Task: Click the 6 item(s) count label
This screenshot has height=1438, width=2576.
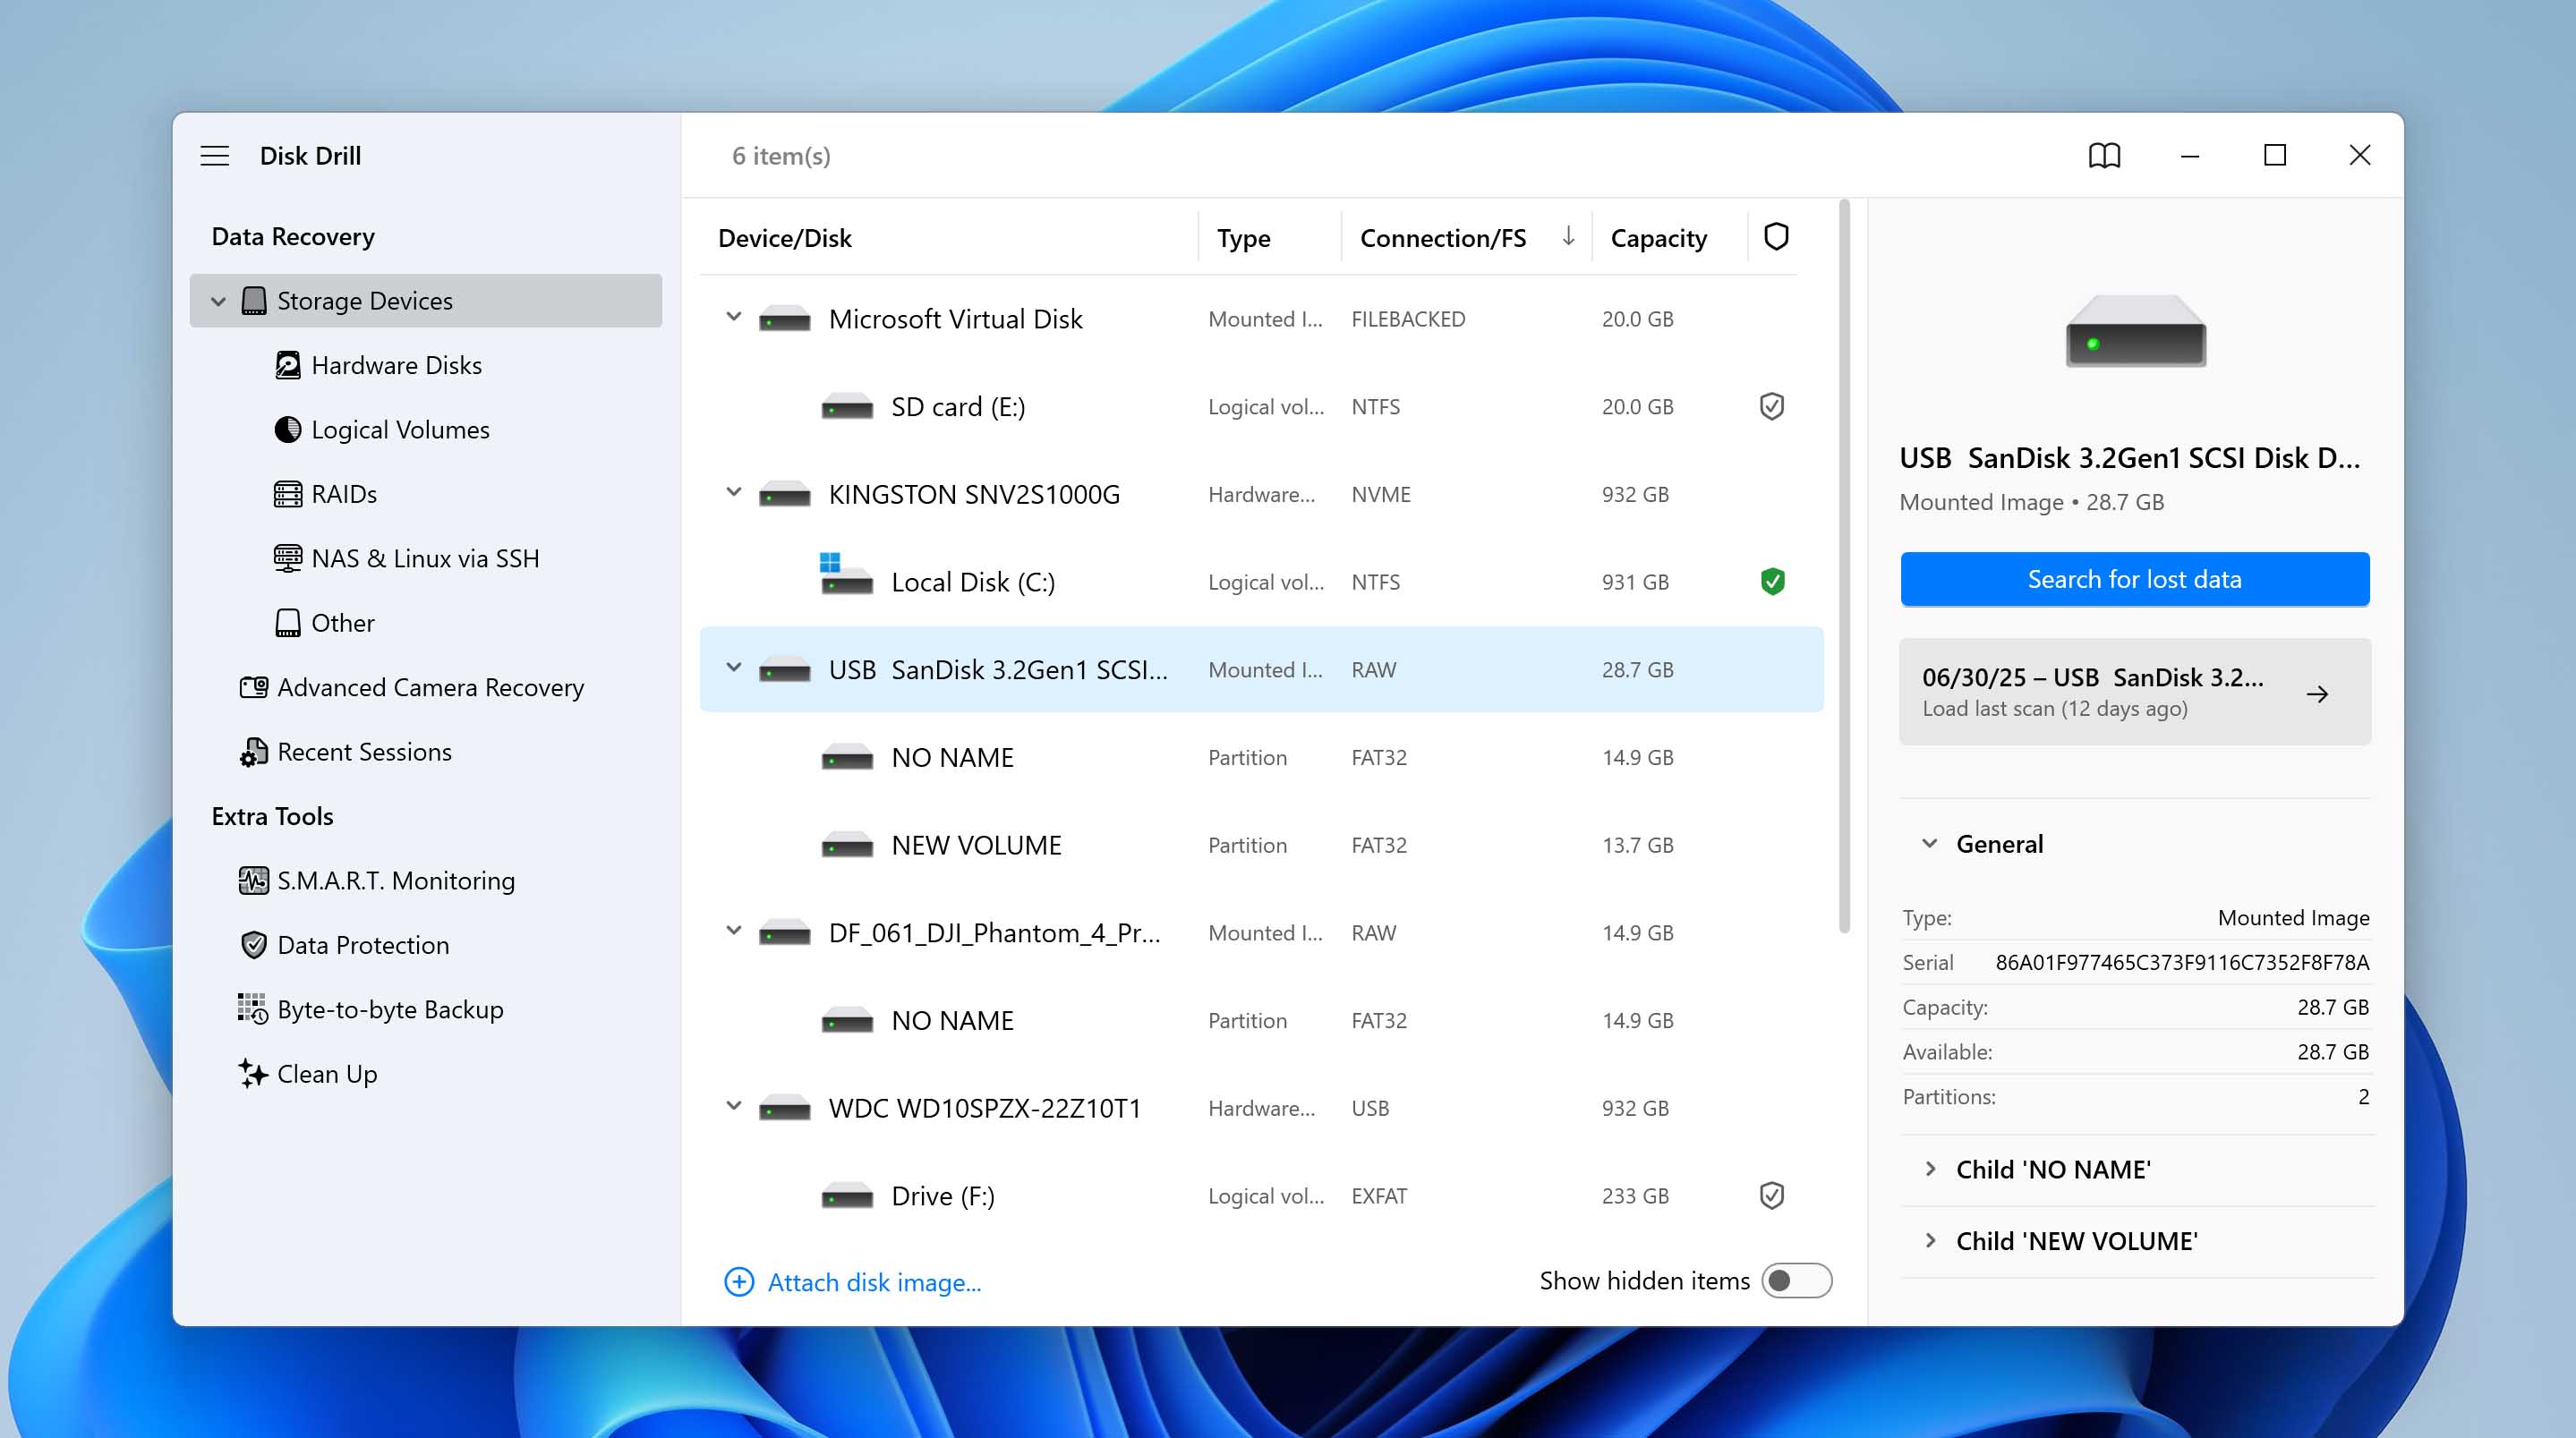Action: click(781, 155)
